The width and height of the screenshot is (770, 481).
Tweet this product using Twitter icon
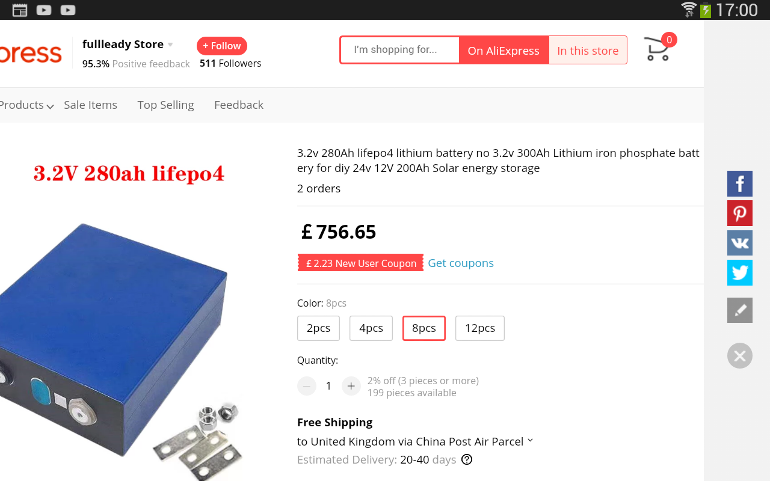(739, 273)
